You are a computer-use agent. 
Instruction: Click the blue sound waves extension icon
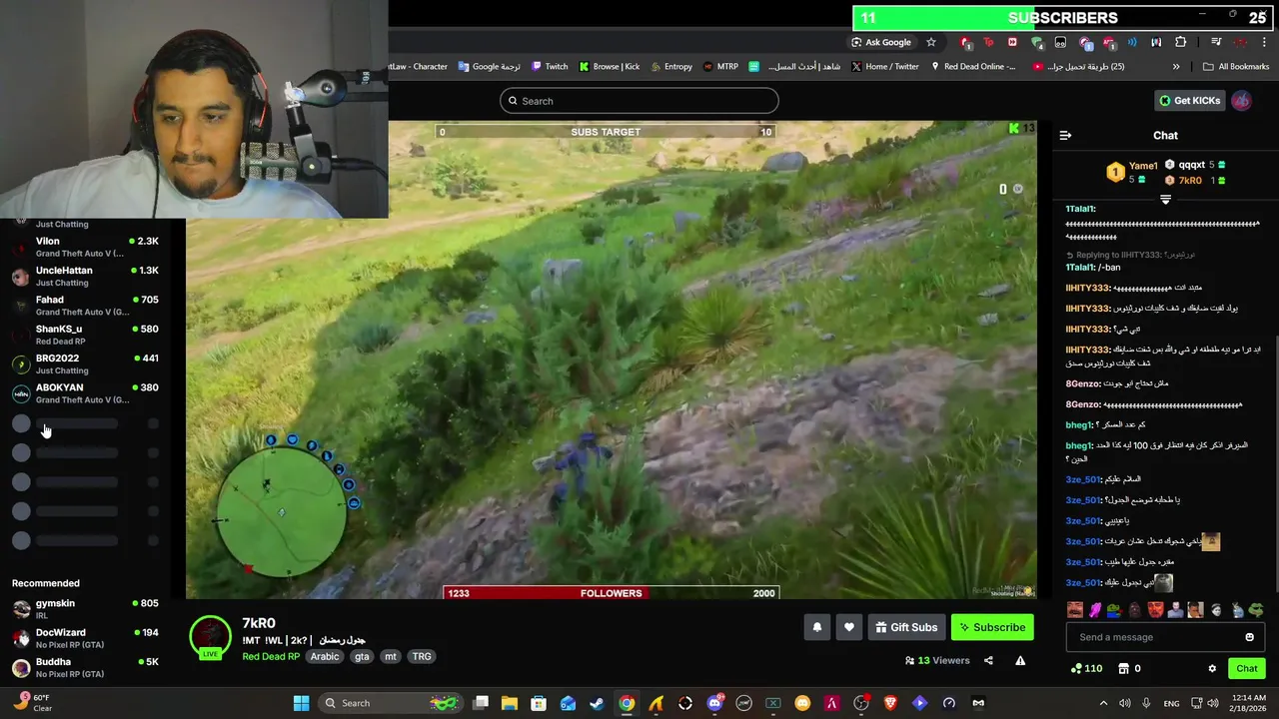tap(1132, 42)
